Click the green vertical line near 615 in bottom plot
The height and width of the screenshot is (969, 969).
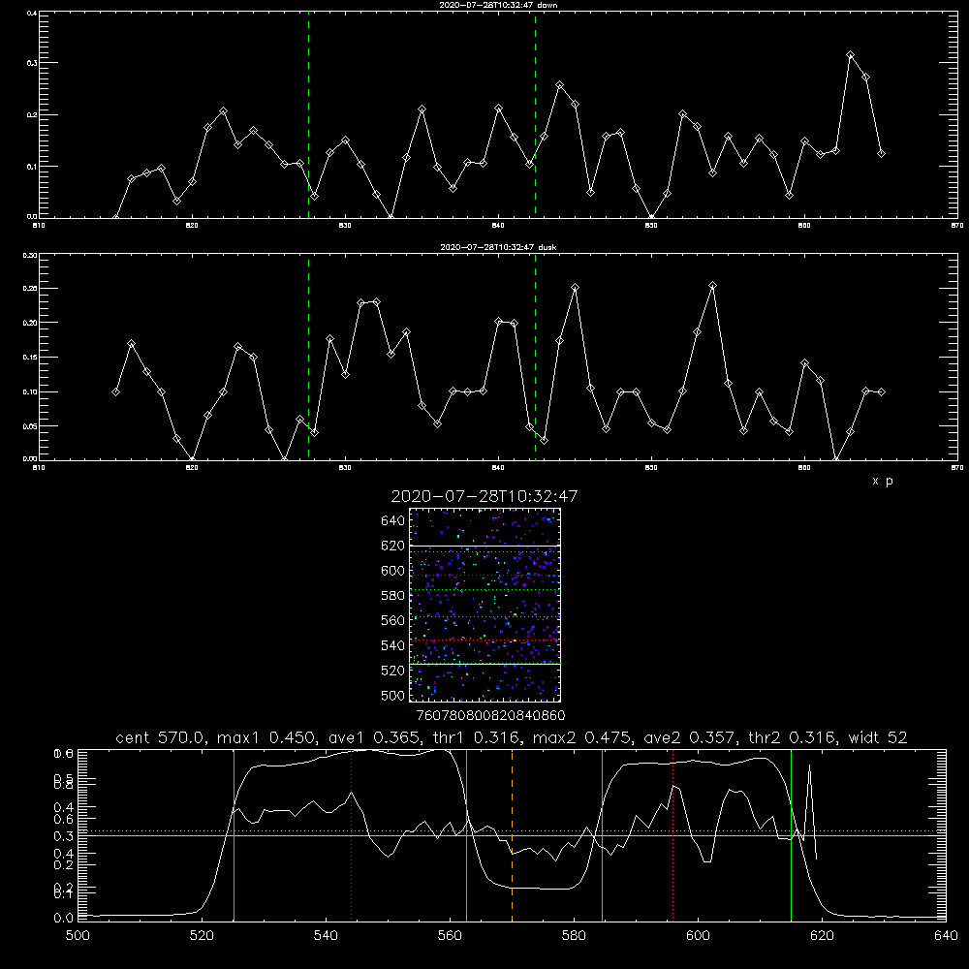click(x=791, y=834)
